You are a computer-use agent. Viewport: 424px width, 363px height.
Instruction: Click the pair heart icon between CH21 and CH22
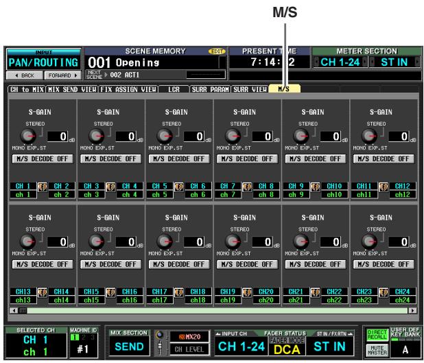pos(316,292)
